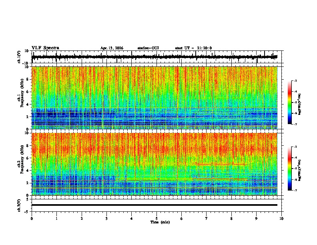The height and width of the screenshot is (245, 317).
Task: Click the "Time (min)" axis title
Action: pos(160,222)
